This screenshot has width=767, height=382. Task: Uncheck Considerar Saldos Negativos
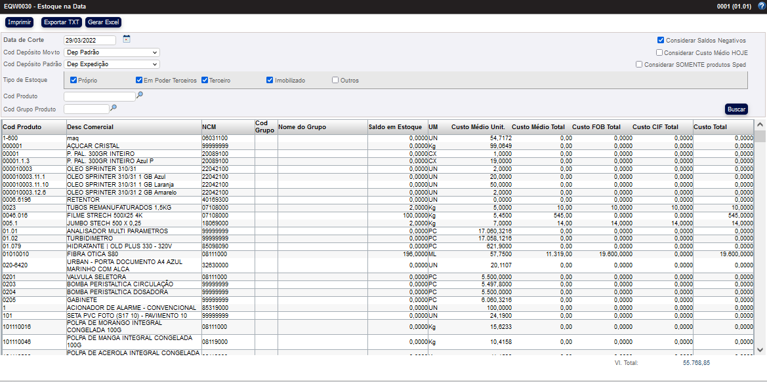(661, 40)
